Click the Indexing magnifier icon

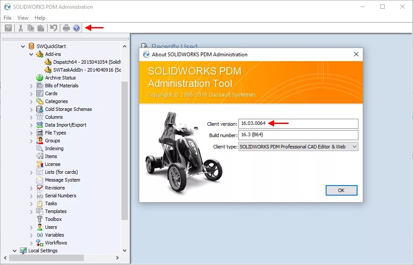[x=40, y=148]
